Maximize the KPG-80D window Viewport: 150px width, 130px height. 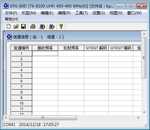coord(131,6)
